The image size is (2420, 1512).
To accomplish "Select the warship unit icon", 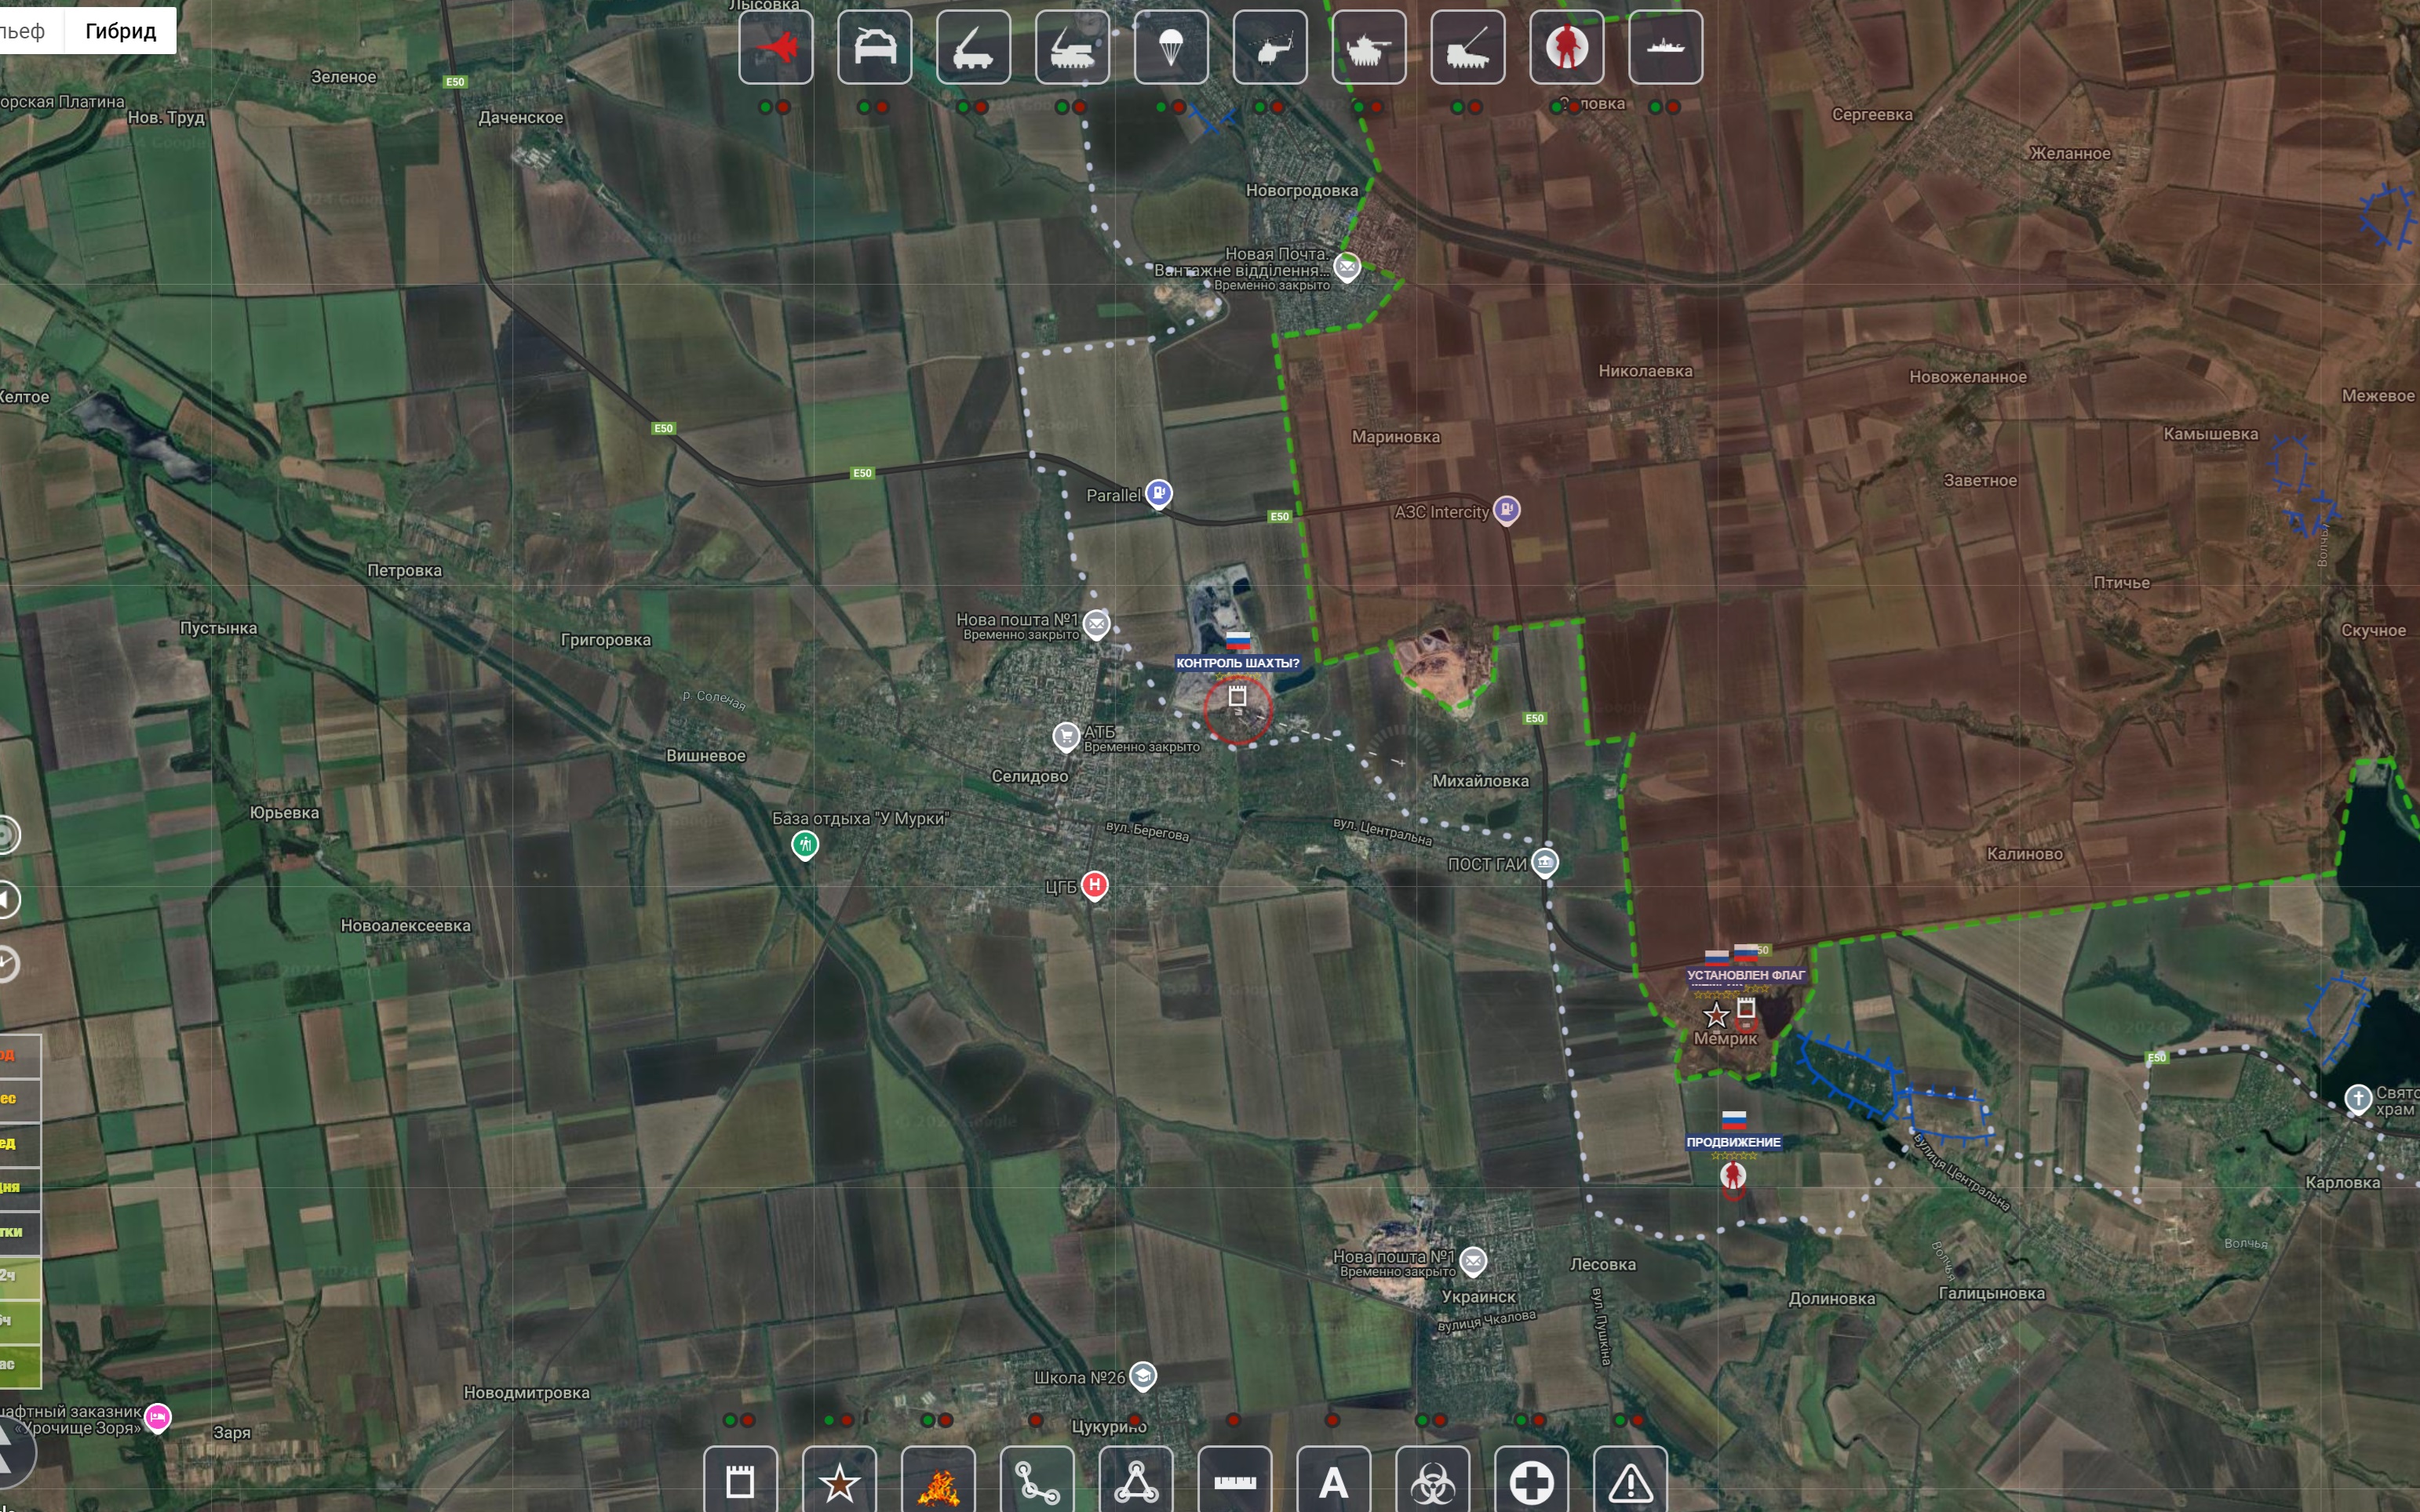I will (x=1664, y=47).
